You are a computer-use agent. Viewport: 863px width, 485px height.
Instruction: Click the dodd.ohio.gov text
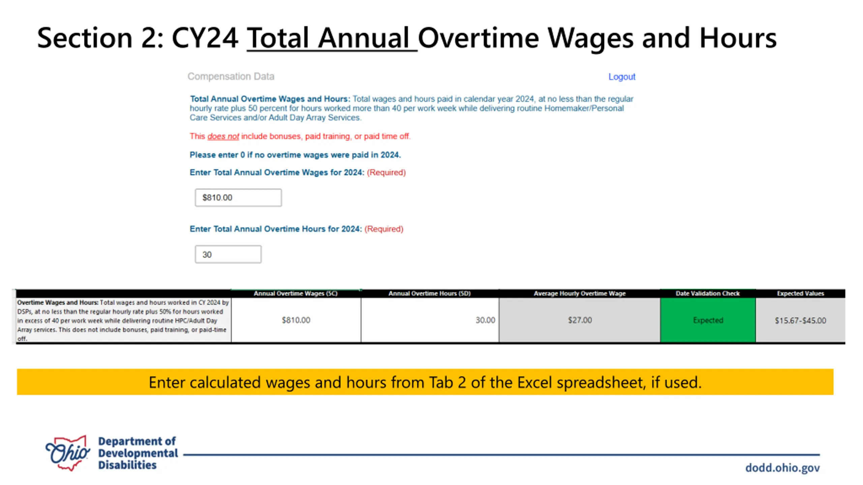782,467
